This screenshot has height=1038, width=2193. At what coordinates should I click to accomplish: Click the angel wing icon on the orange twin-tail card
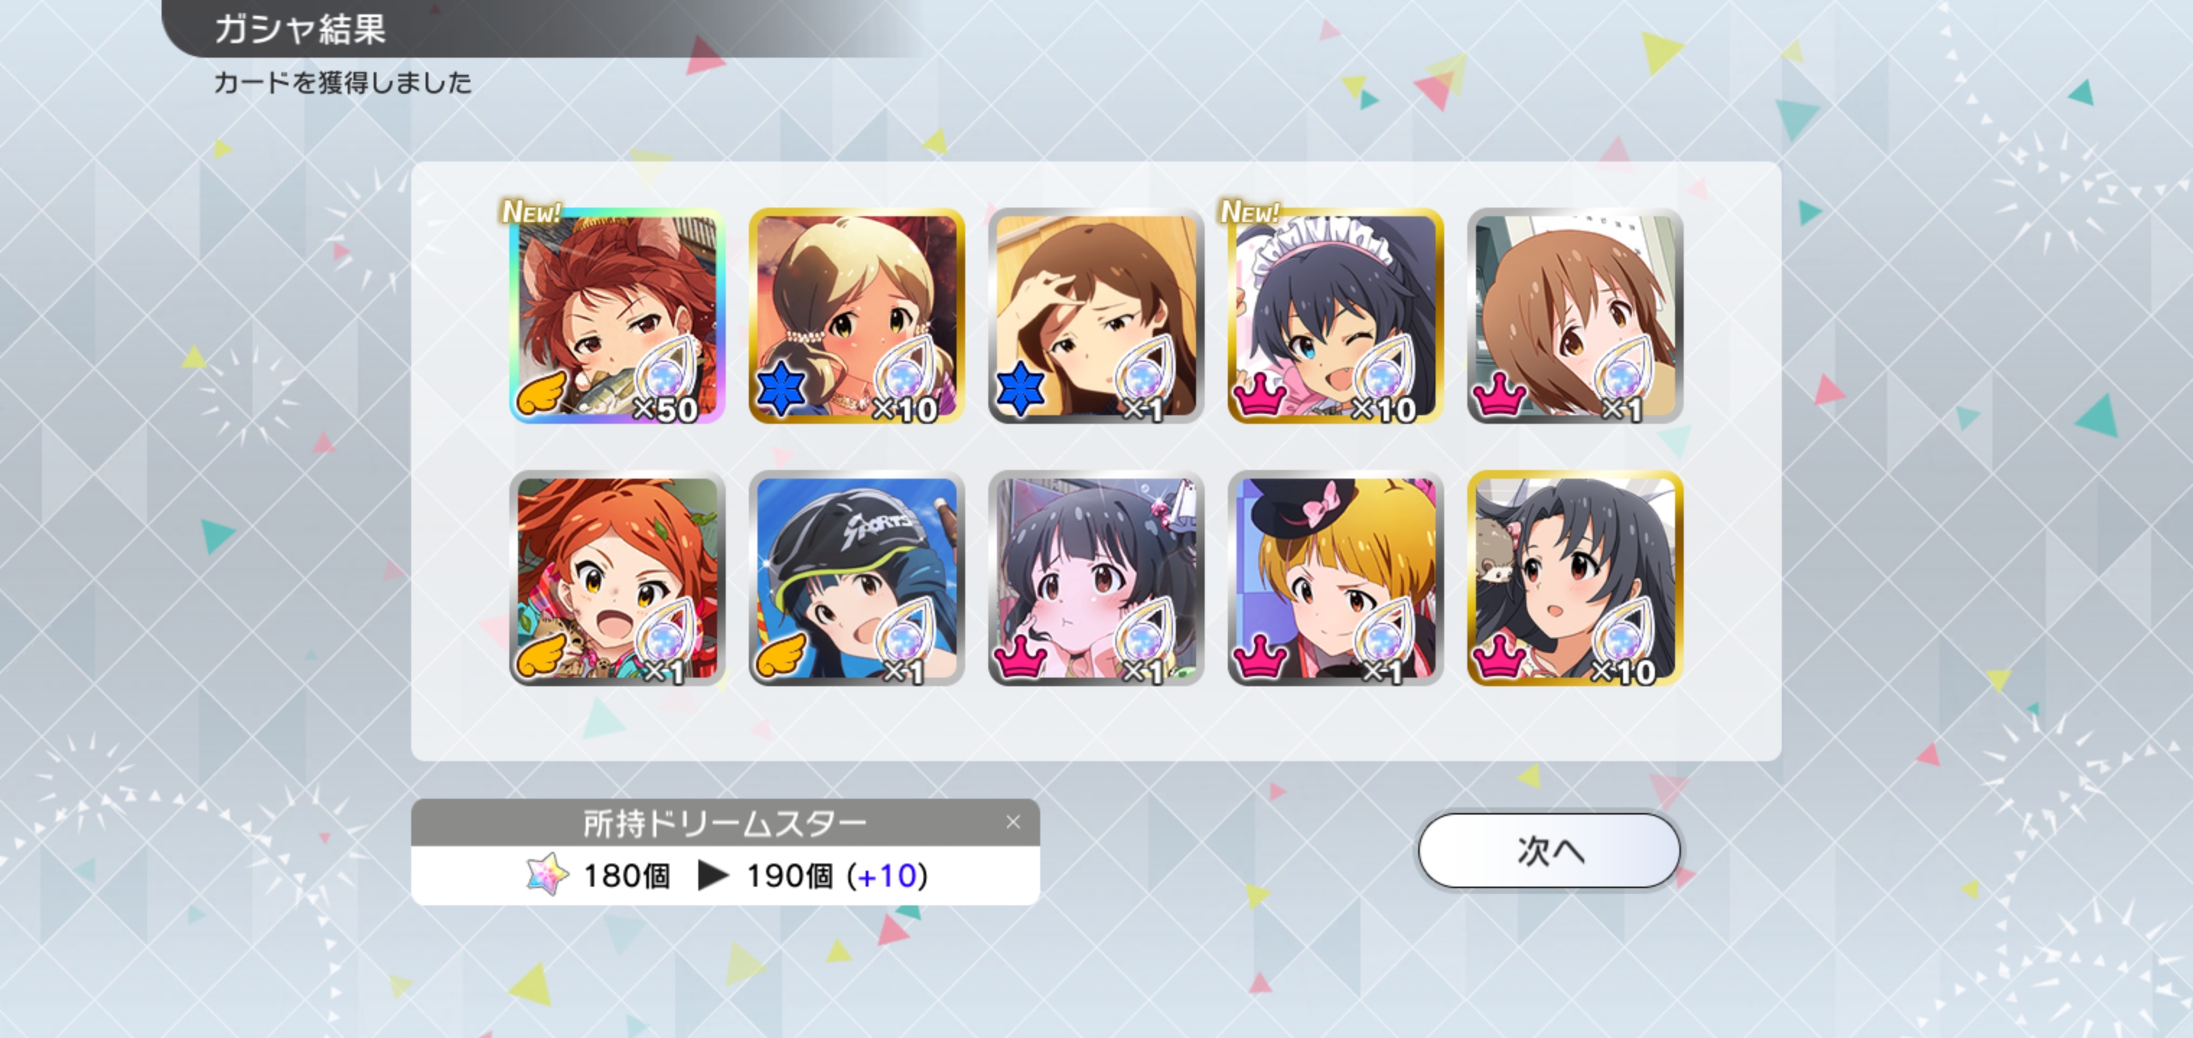542,655
